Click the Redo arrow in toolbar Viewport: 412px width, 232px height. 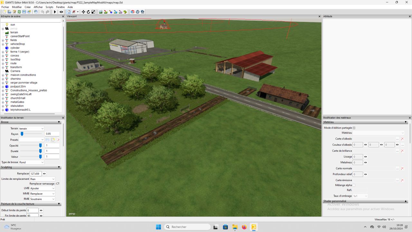click(47, 12)
